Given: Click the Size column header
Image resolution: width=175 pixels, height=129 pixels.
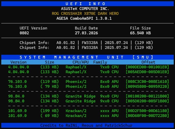Looking at the screenshot, I should pyautogui.click(x=50, y=62).
